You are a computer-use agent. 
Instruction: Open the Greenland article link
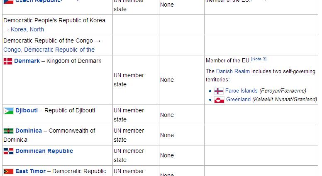[x=238, y=100]
